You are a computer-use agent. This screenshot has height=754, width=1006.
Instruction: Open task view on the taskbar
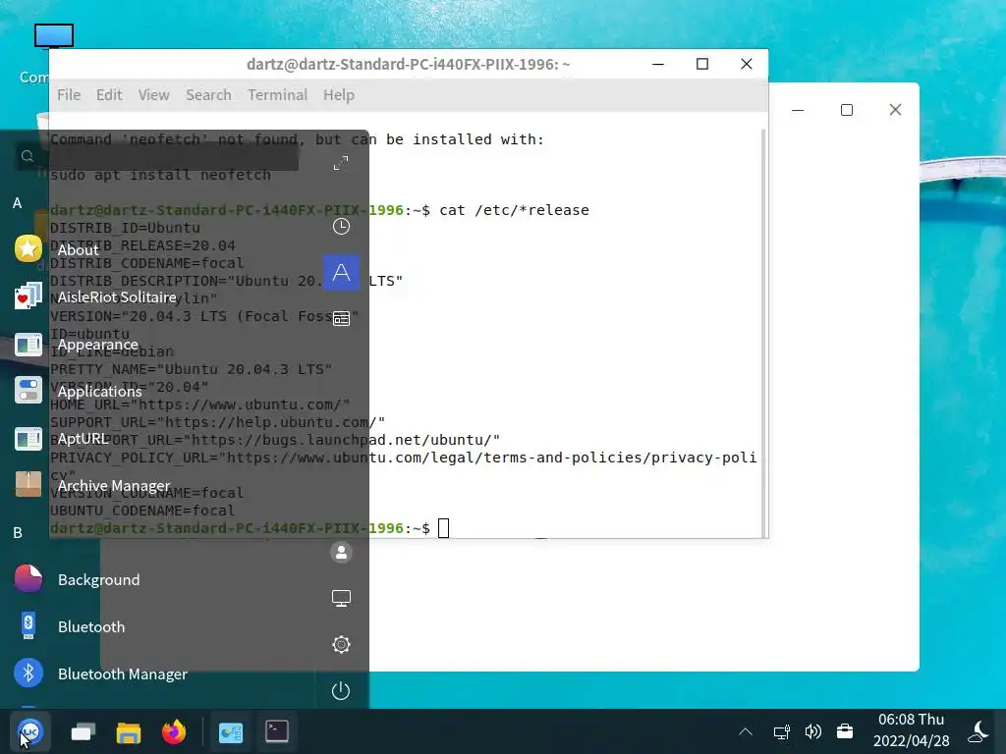tap(83, 731)
